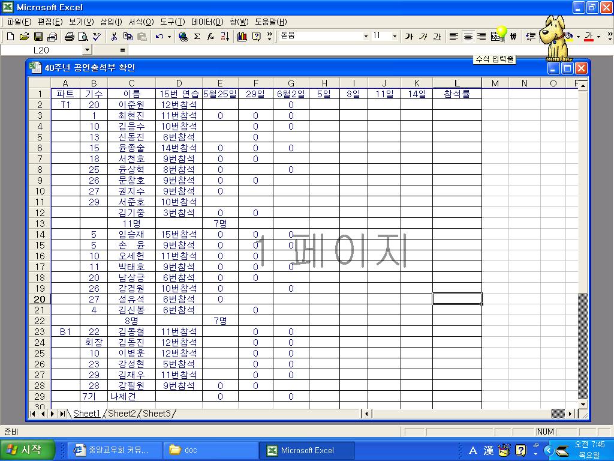Open a file with the Open folder icon
Image resolution: width=614 pixels, height=461 pixels.
pos(24,37)
